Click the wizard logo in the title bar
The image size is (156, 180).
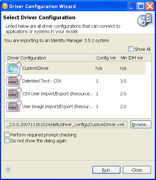point(5,6)
